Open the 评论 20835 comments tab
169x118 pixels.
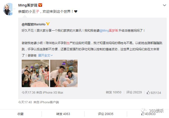tap(106, 114)
